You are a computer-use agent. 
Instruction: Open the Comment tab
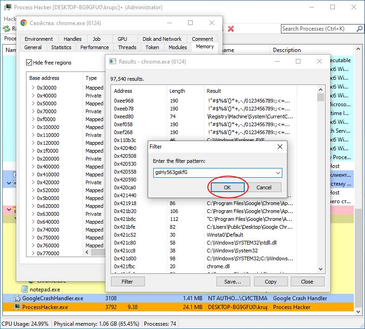(202, 39)
